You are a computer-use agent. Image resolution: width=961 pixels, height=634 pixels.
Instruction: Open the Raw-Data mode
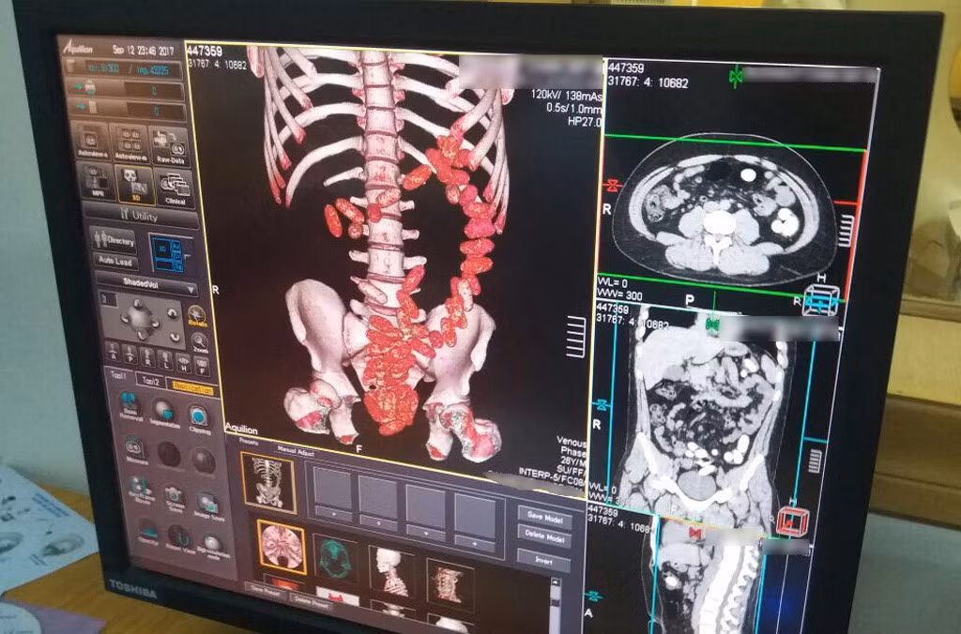point(170,147)
